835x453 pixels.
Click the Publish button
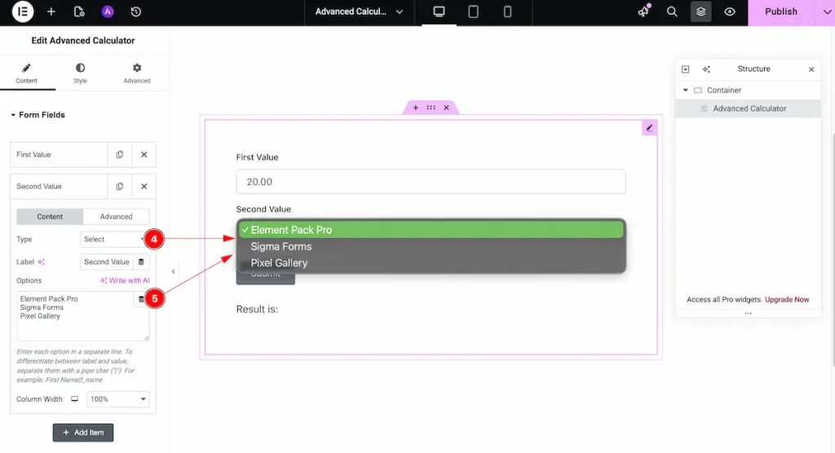pyautogui.click(x=780, y=11)
